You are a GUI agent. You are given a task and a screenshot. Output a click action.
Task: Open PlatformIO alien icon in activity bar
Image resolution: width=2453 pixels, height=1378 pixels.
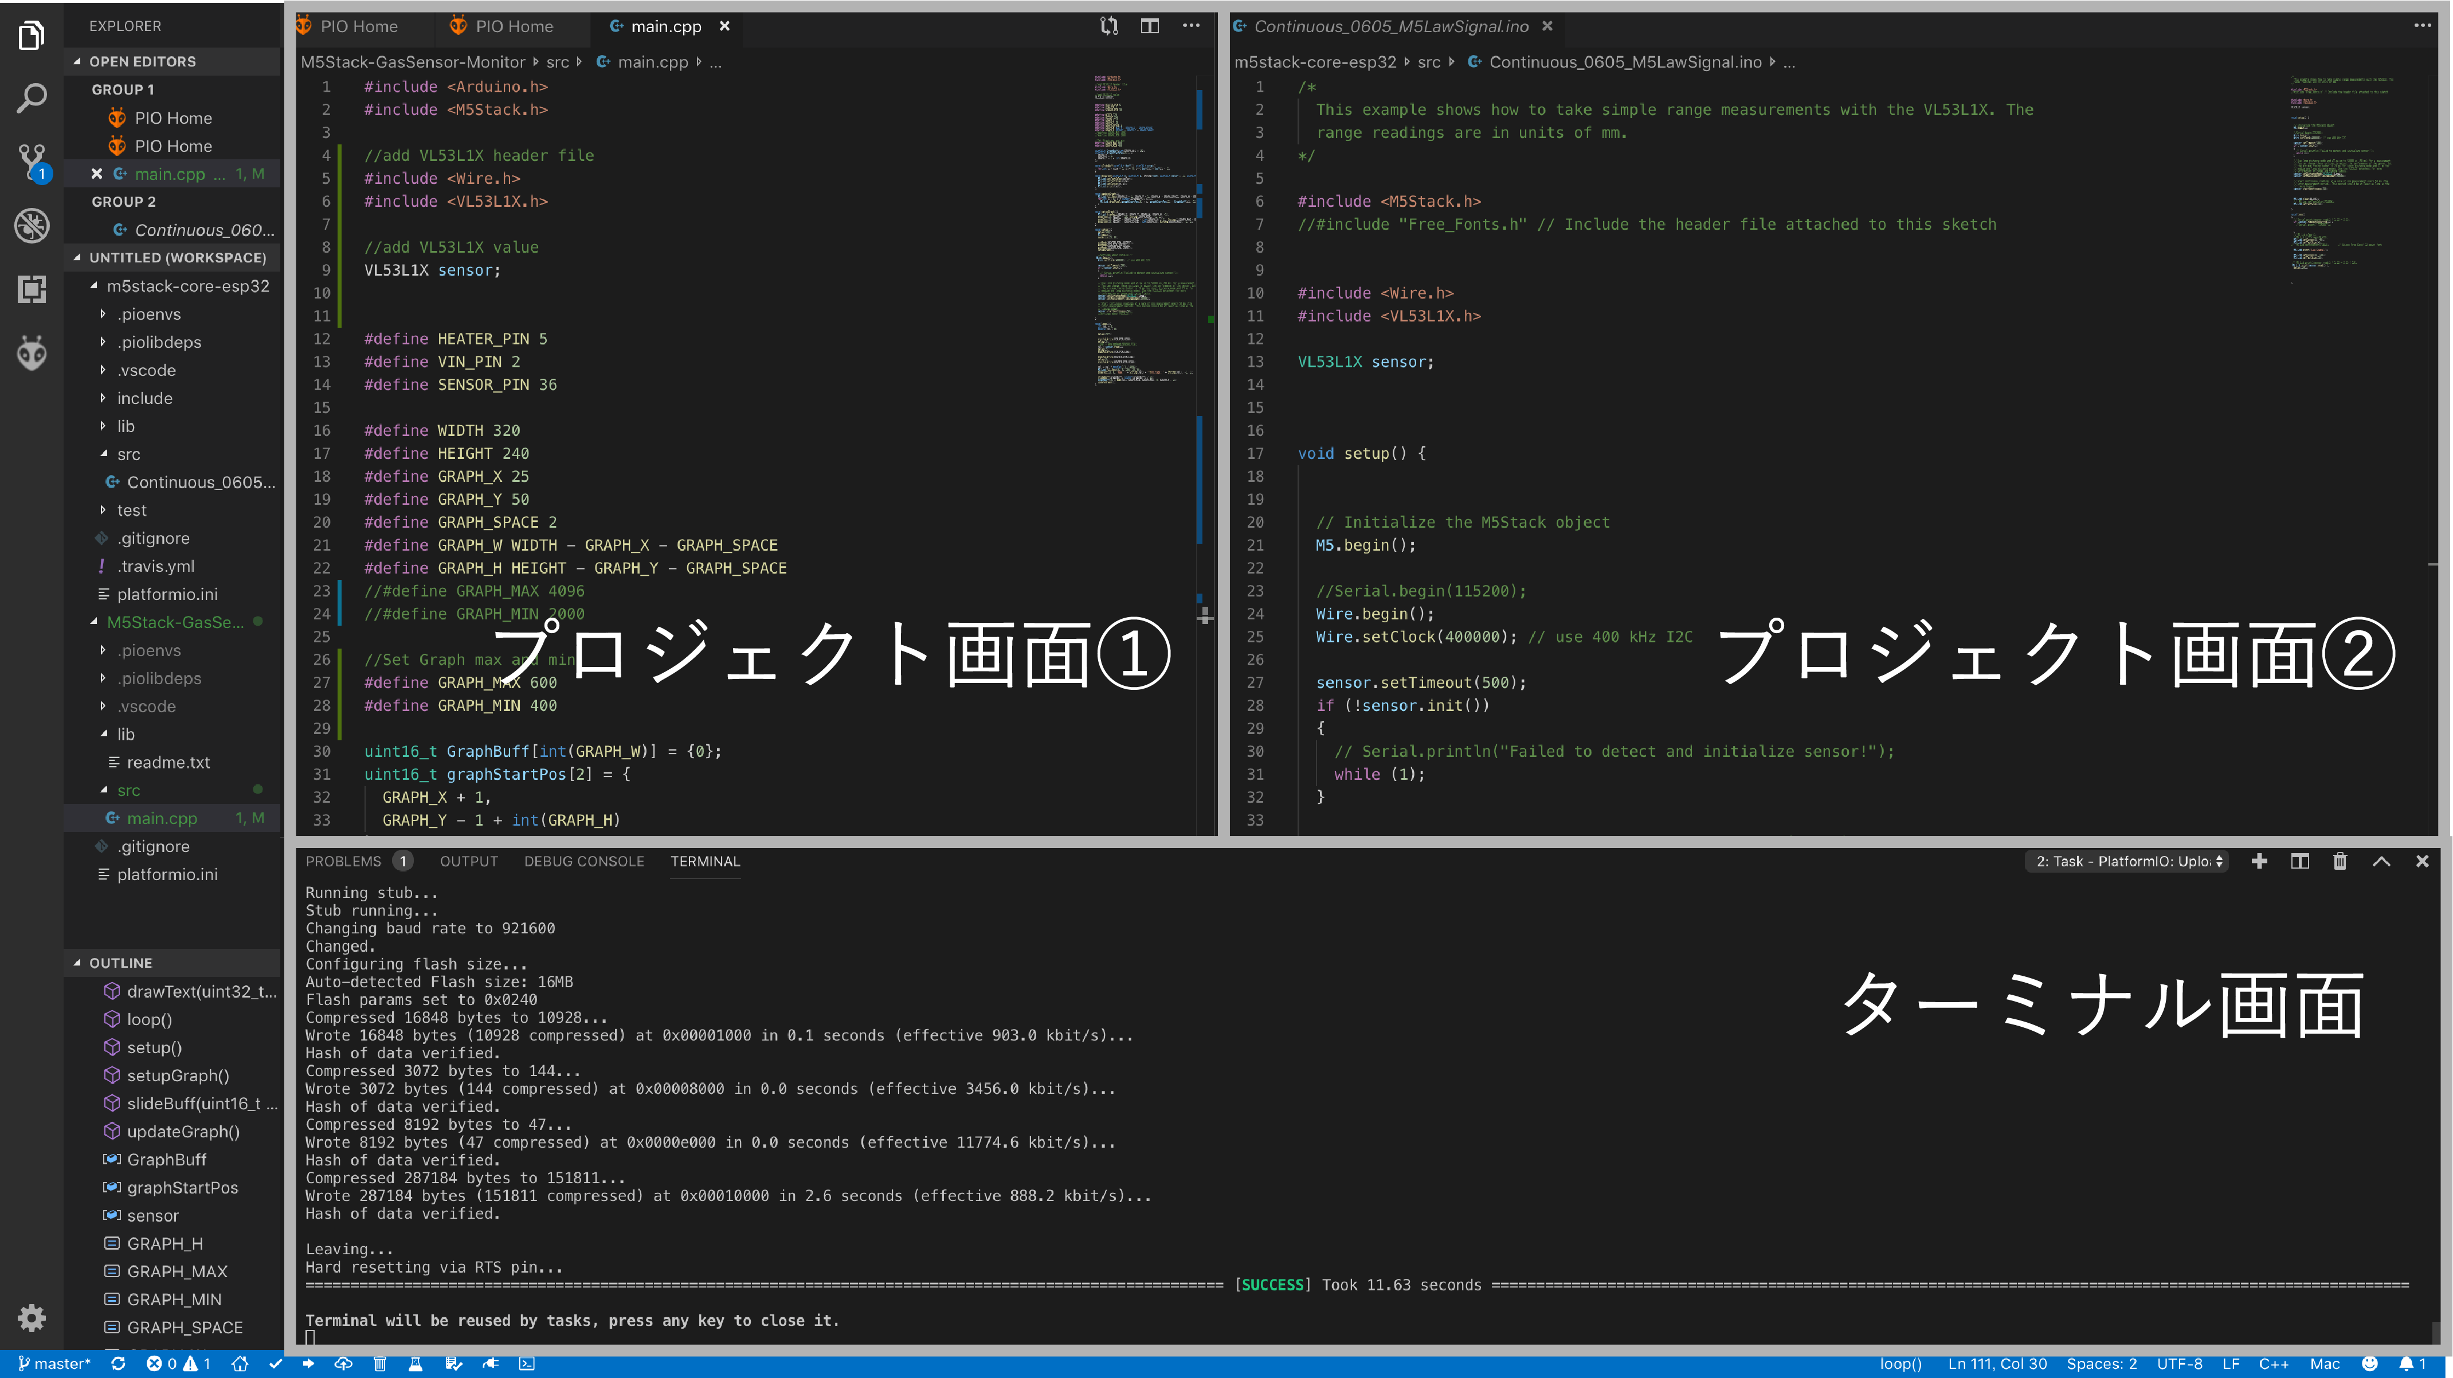(x=32, y=354)
